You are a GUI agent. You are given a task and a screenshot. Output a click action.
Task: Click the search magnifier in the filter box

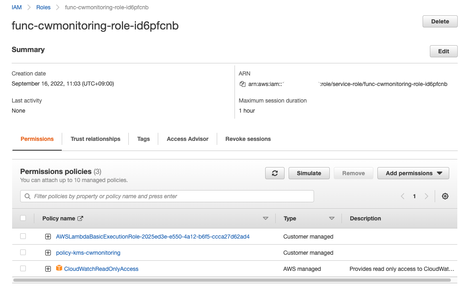[x=27, y=196]
